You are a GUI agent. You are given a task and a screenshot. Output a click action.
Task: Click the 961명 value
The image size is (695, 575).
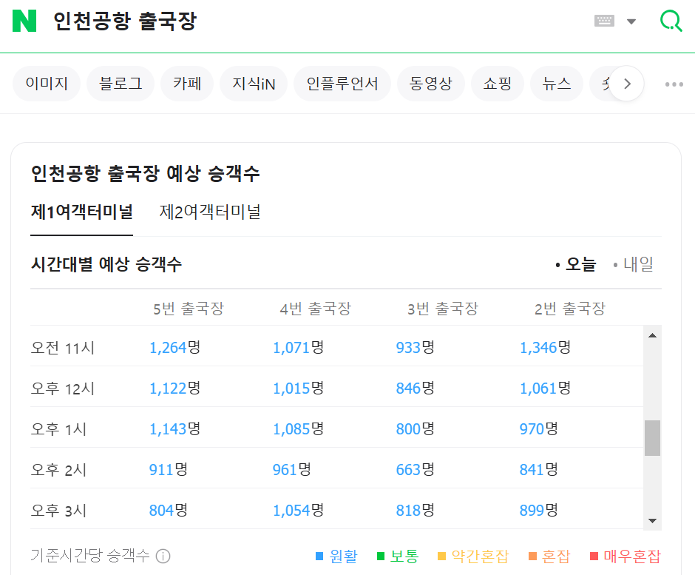coord(291,469)
